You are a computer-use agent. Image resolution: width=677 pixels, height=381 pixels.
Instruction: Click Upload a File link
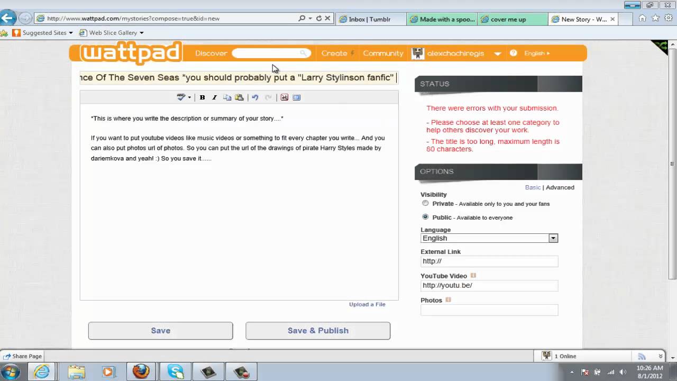click(x=367, y=304)
